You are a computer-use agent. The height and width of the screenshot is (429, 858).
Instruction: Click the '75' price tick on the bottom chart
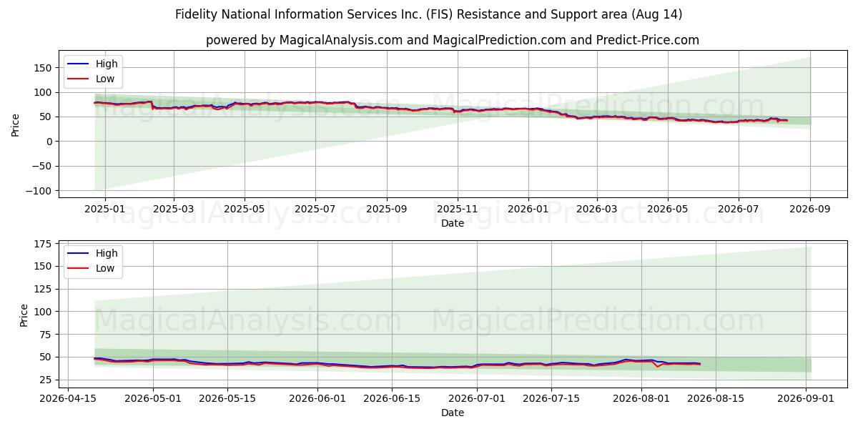[47, 334]
